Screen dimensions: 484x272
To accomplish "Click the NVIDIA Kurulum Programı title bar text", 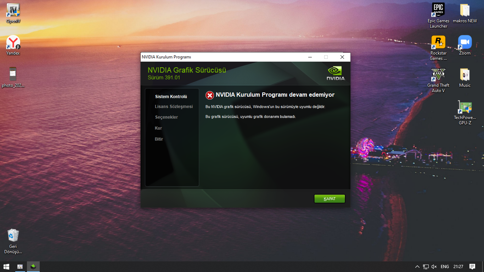I will 167,57.
